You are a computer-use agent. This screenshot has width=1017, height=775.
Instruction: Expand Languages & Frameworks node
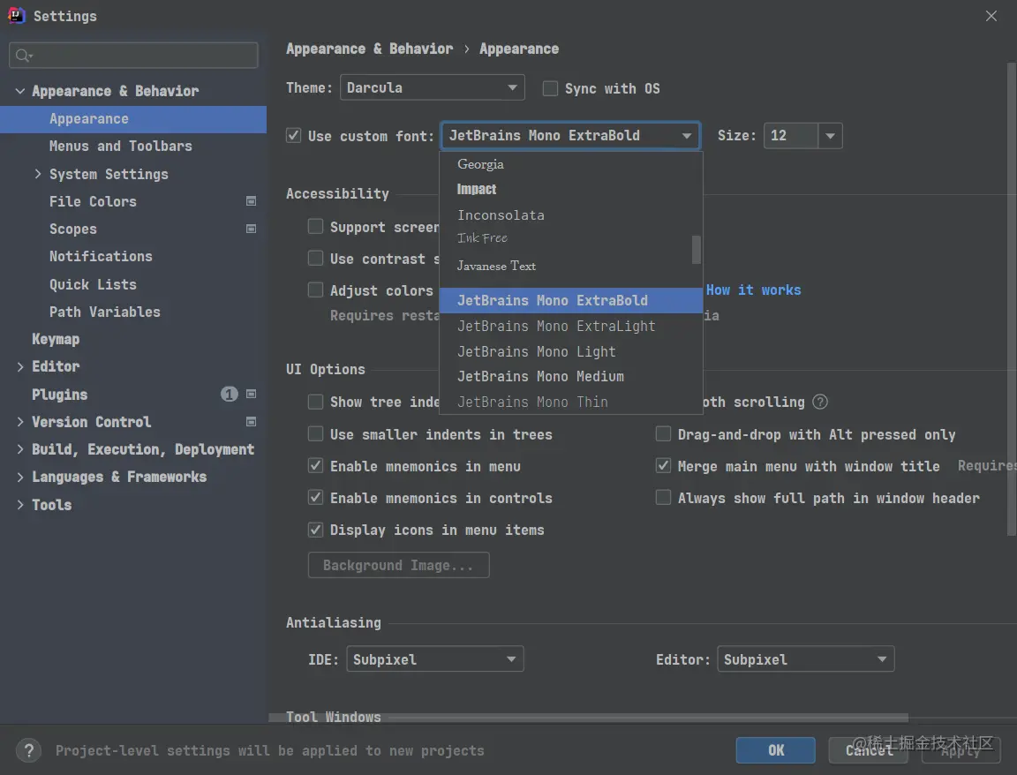(20, 477)
